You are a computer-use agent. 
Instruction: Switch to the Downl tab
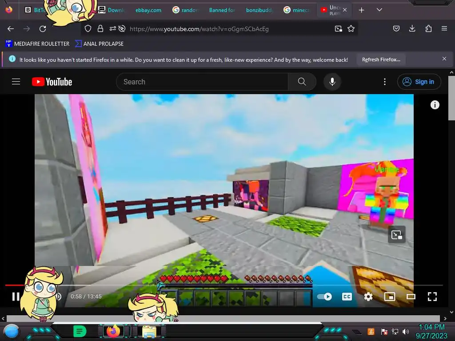111,10
